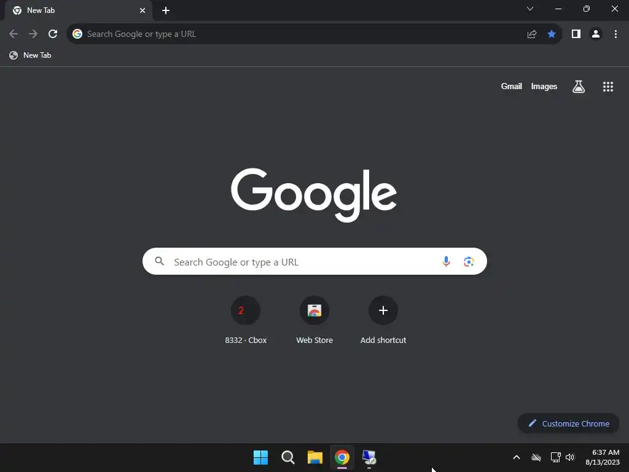Open the Google apps grid
Image resolution: width=629 pixels, height=472 pixels.
coord(608,87)
